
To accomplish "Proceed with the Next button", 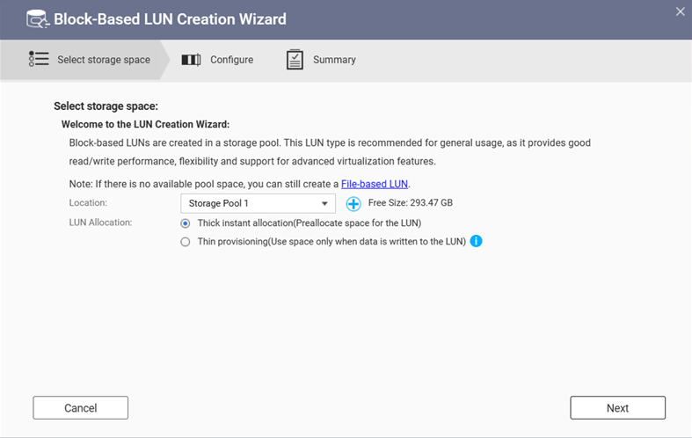I will coord(617,408).
